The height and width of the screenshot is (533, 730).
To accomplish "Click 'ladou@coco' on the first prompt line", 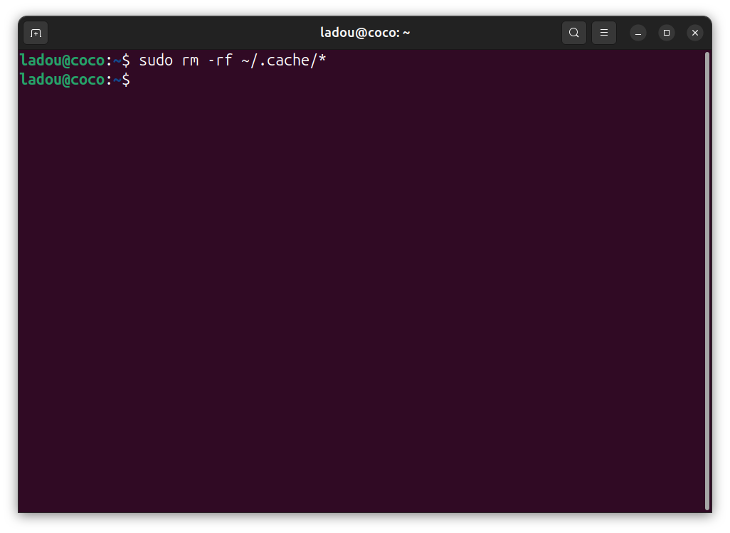I will pyautogui.click(x=63, y=60).
